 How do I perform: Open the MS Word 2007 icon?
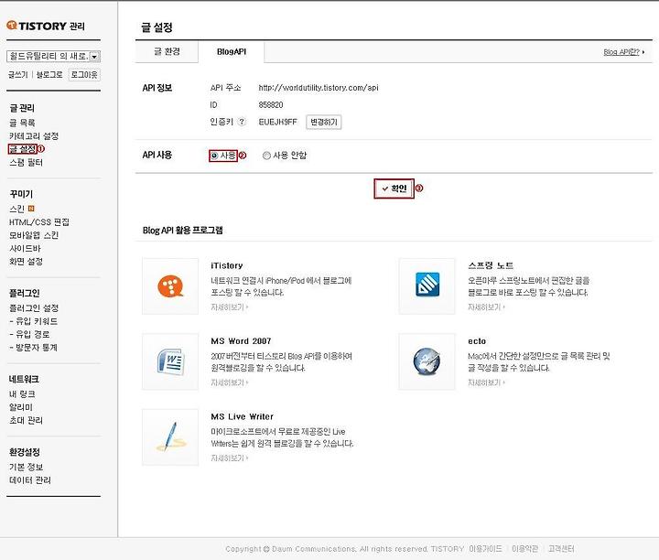(170, 361)
